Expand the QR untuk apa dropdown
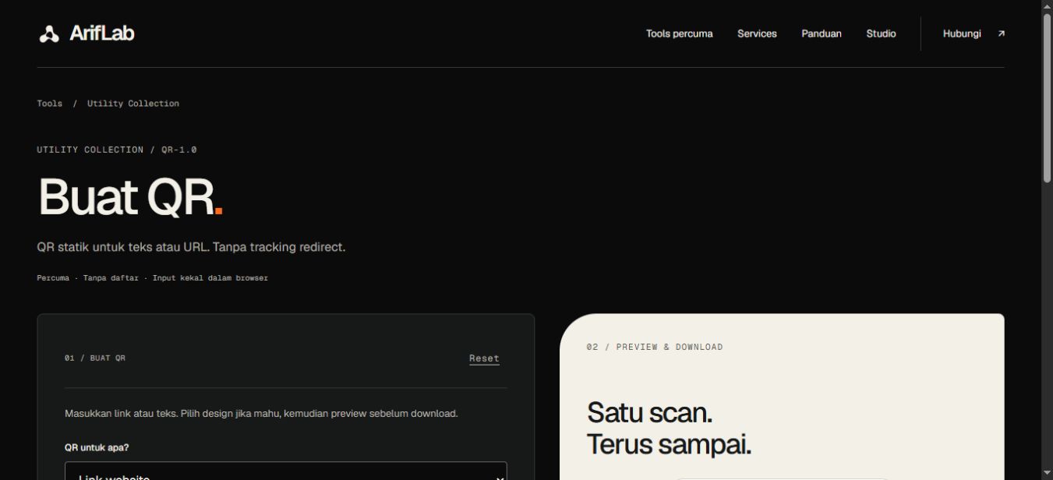Image resolution: width=1053 pixels, height=480 pixels. (286, 471)
